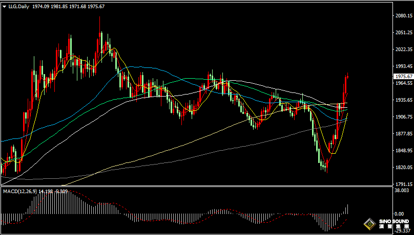The image size is (414, 235).
Task: Click the Sino Sound diamond logo icon
Action: click(369, 224)
